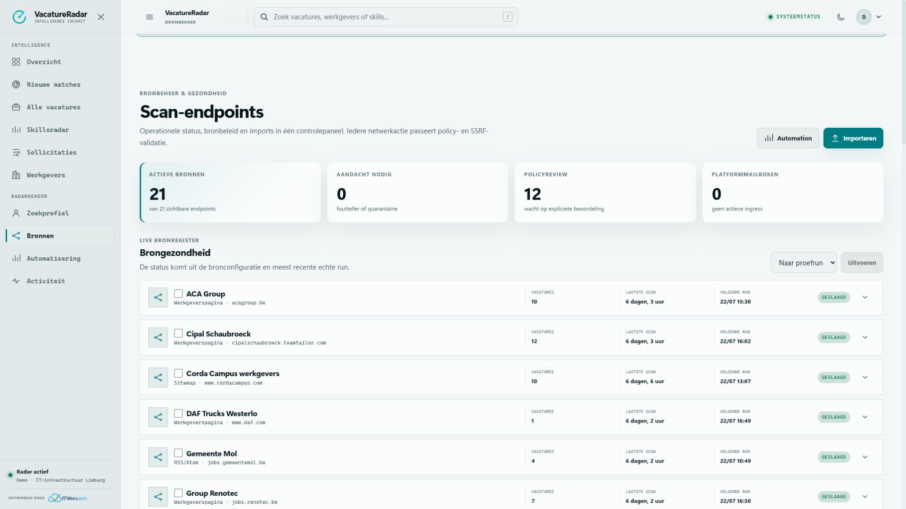Viewport: 906px width, 509px height.
Task: Click Geslaagd badge for Cipal Schaubroeck
Action: pos(834,337)
